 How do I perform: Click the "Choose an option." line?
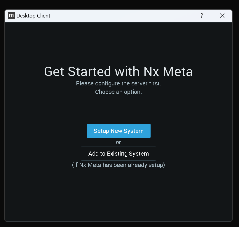click(x=118, y=92)
